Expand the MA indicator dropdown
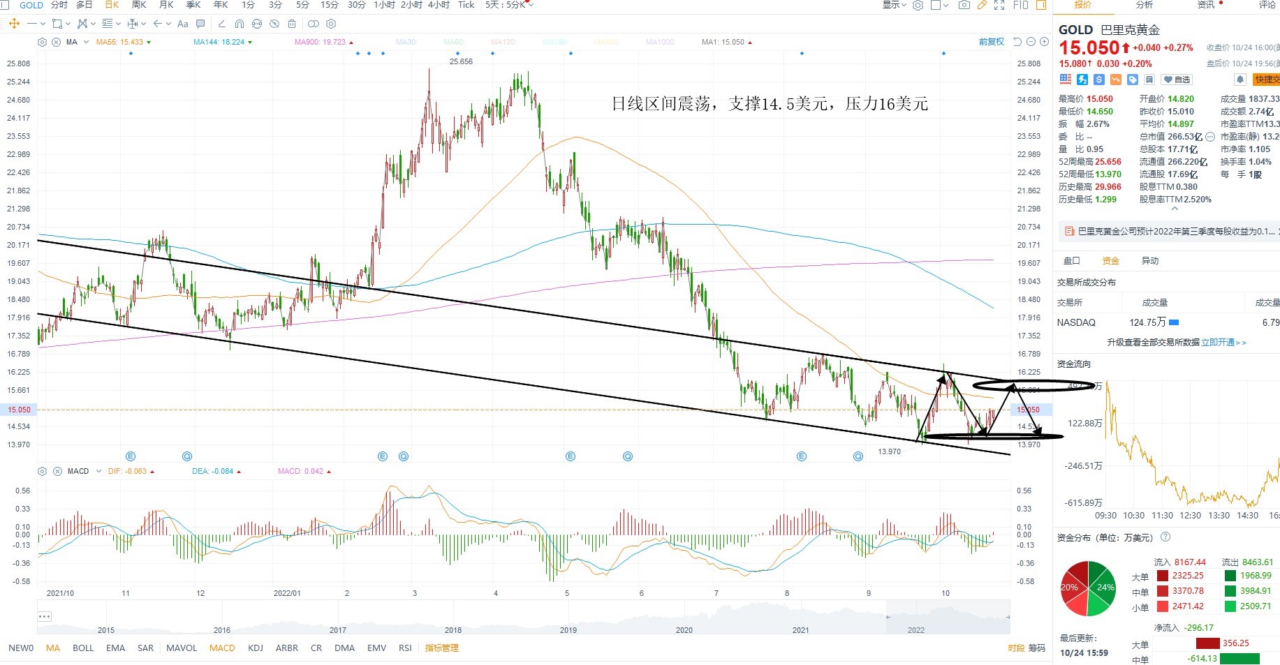Viewport: 1280px width, 665px height. click(x=86, y=42)
